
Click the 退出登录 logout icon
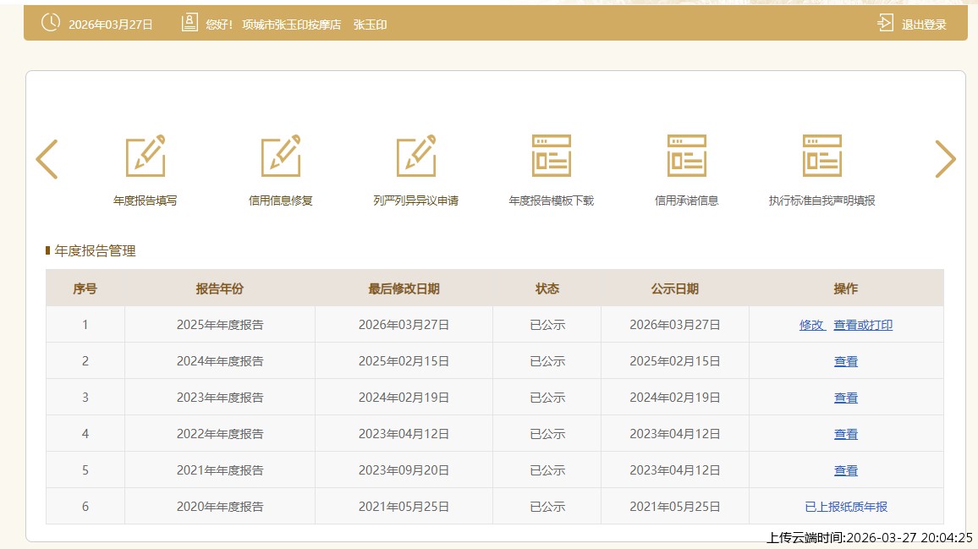pos(886,24)
